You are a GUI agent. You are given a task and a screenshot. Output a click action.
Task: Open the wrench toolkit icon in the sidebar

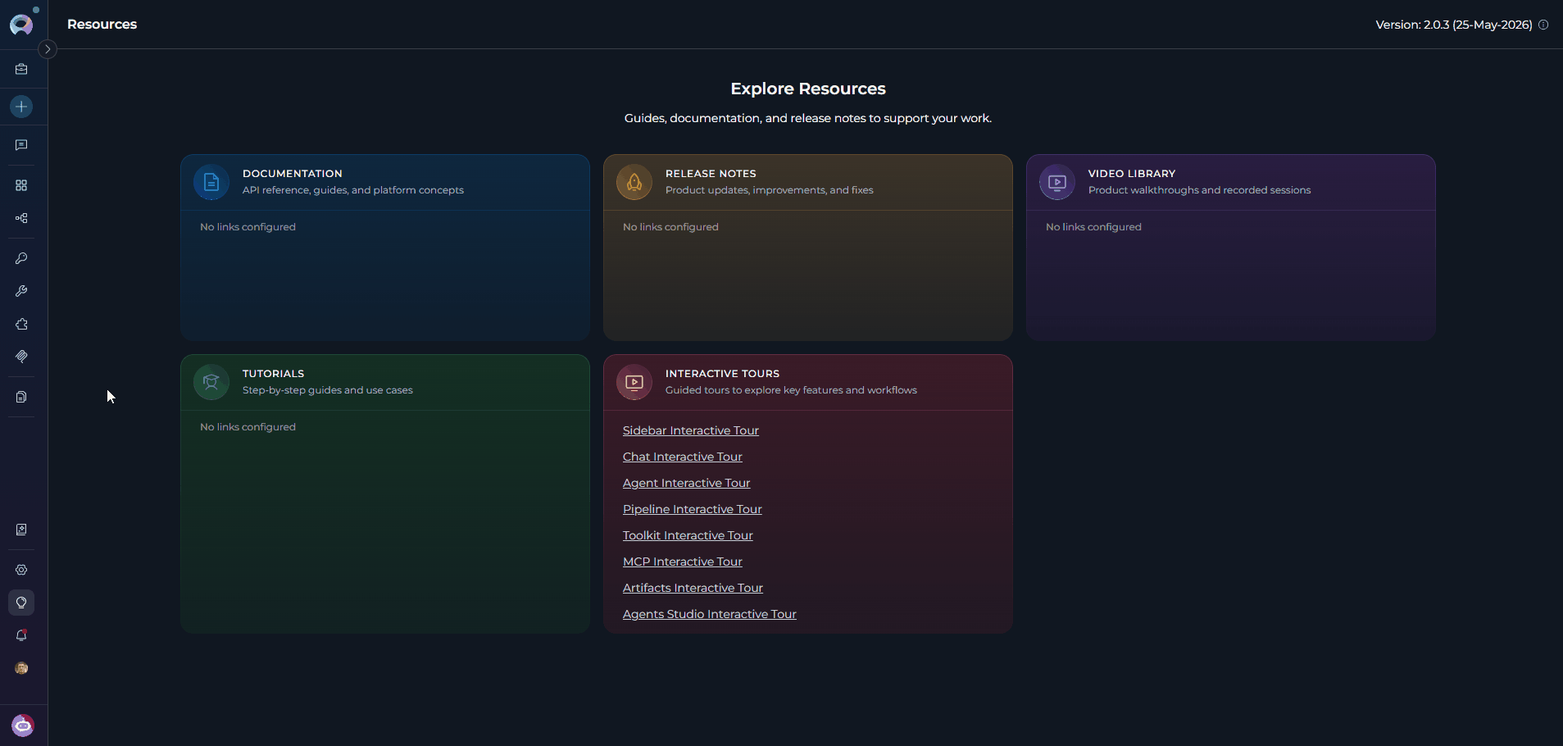pyautogui.click(x=21, y=291)
